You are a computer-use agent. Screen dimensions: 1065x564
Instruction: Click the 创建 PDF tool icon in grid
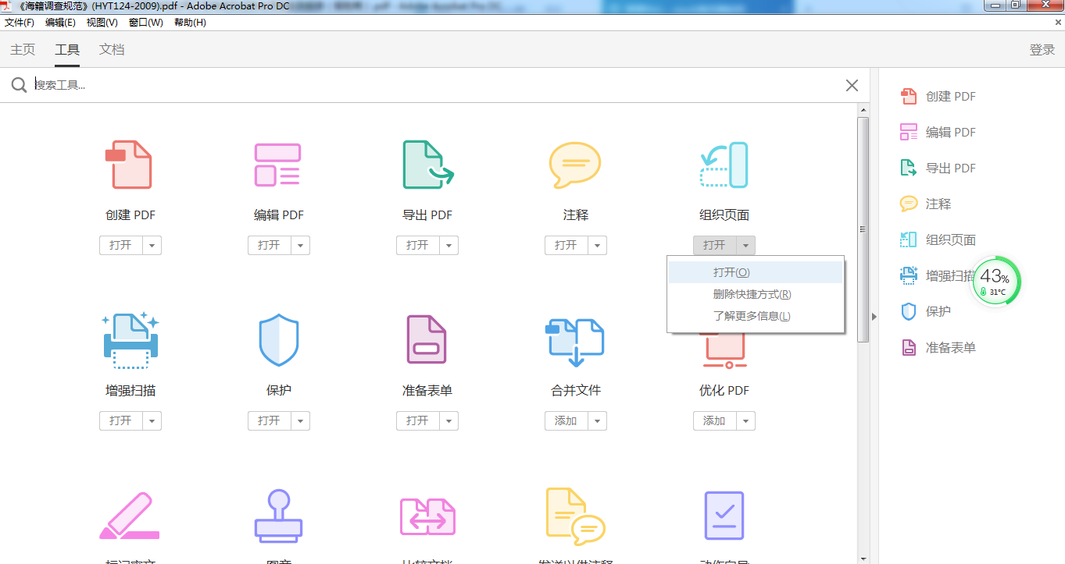130,165
